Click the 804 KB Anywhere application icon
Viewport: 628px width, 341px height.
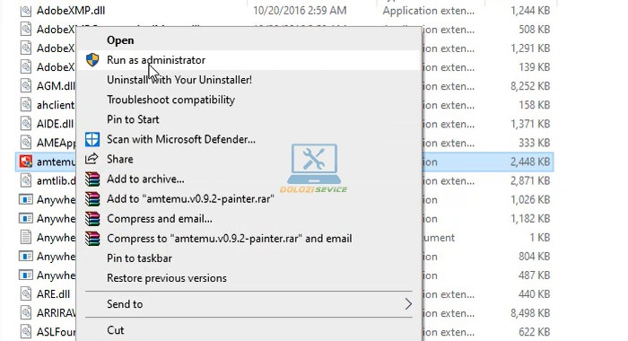tap(26, 256)
